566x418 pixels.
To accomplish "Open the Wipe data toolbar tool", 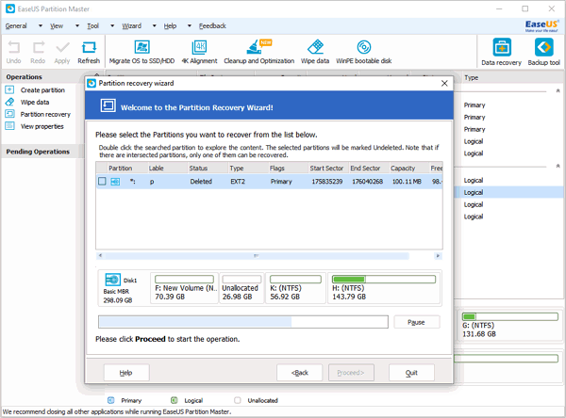I will [x=315, y=52].
